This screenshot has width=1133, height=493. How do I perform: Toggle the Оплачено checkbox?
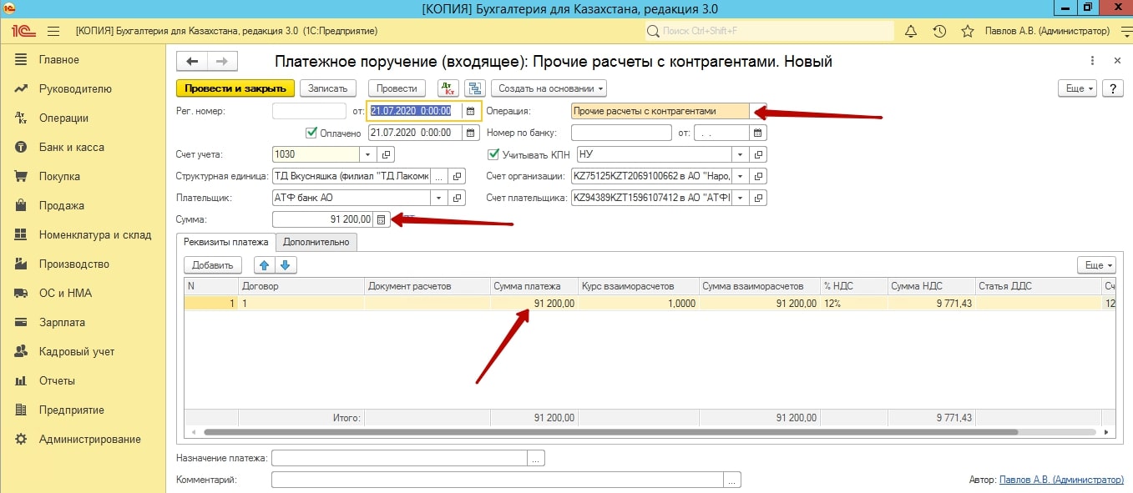312,133
